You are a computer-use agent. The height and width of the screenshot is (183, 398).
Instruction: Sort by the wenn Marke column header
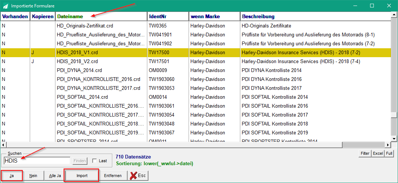[x=215, y=16]
